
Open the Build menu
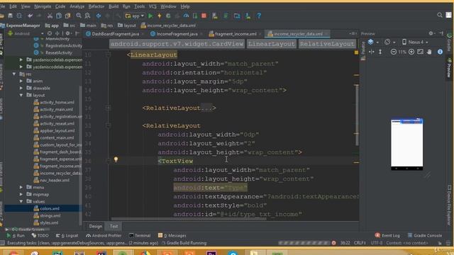coord(113,6)
